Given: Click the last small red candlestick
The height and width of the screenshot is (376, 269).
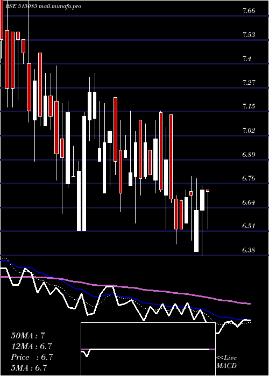Looking at the screenshot, I should [x=208, y=191].
